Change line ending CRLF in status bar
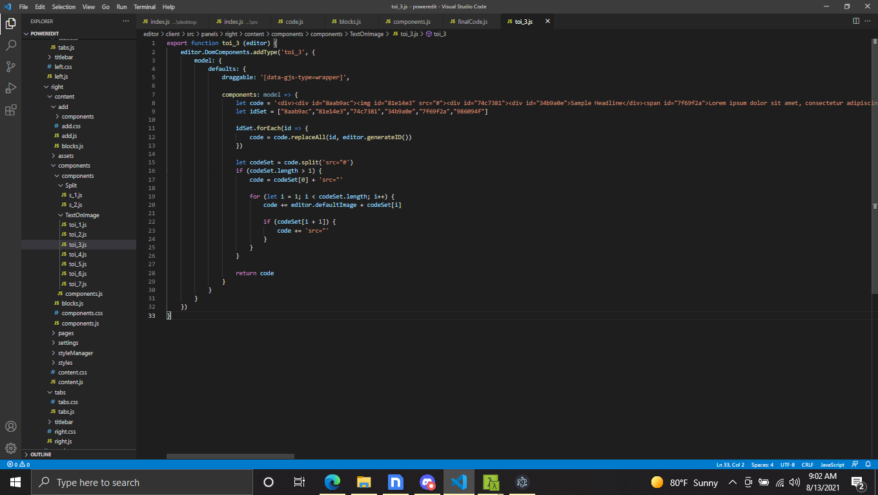Viewport: 878px width, 495px height. (808, 464)
